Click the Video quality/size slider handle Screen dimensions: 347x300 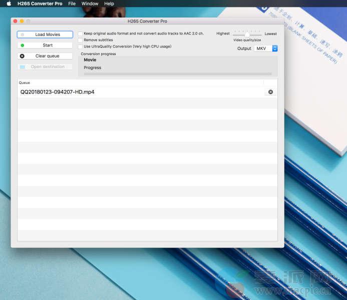[x=247, y=34]
